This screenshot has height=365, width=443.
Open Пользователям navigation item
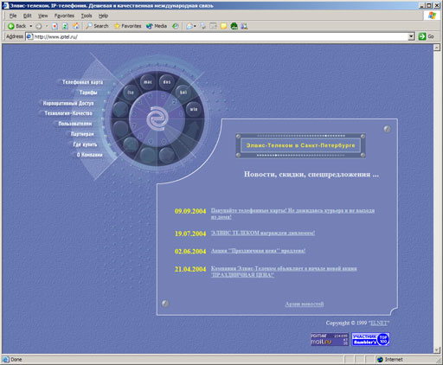75,124
